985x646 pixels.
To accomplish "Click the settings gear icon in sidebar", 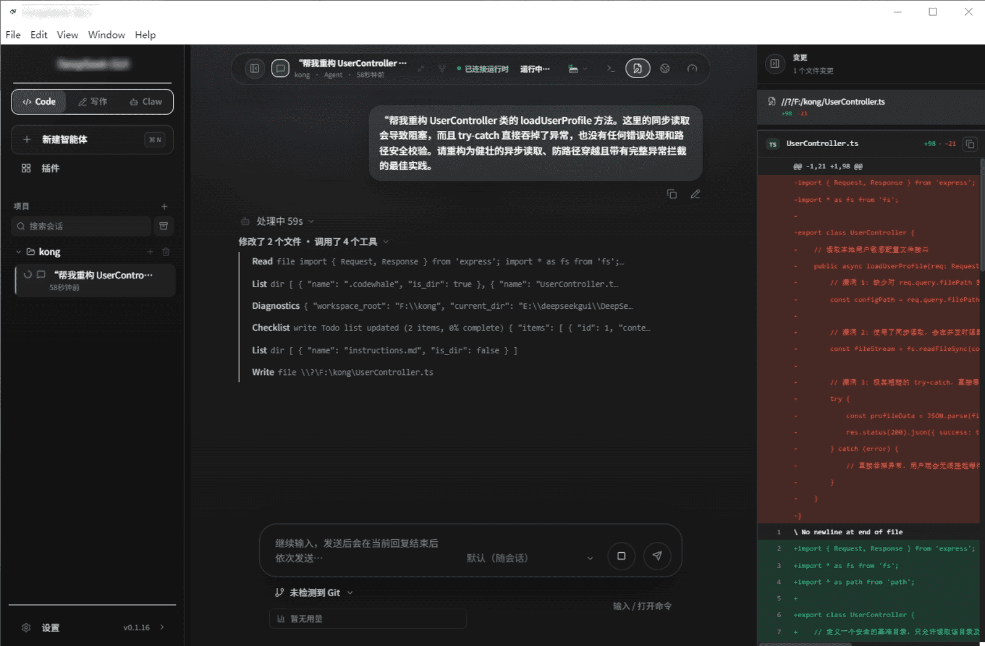I will pos(26,627).
